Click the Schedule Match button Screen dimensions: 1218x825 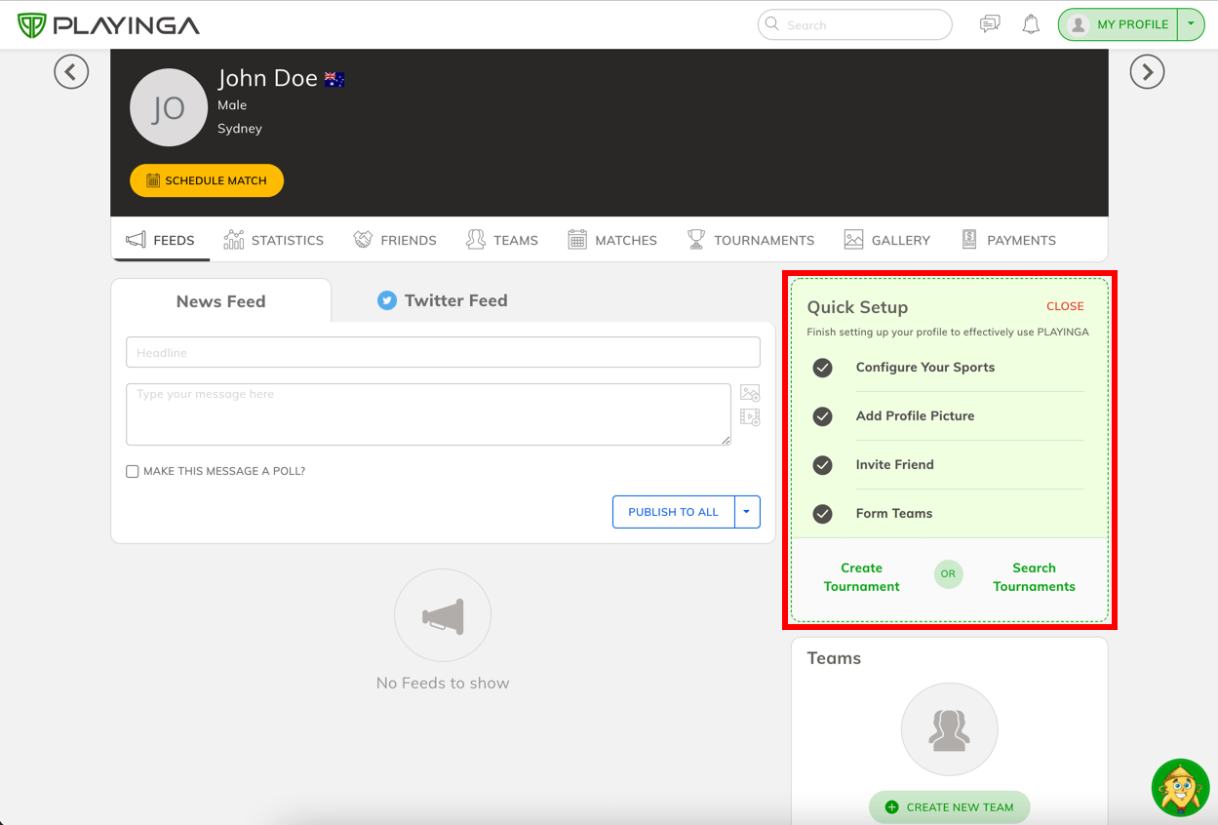click(207, 180)
